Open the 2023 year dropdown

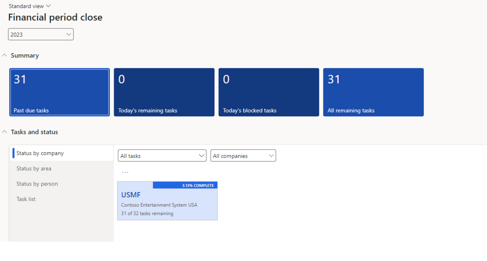pos(41,35)
